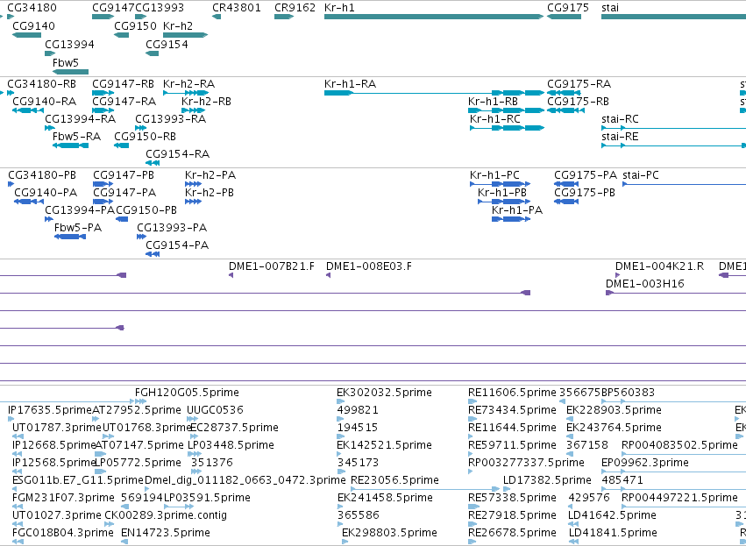The image size is (746, 546).
Task: Click the LD17382.5prime EST label
Action: coord(548,480)
